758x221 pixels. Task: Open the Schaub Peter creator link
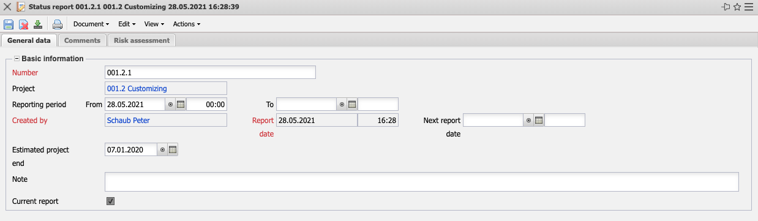pos(128,121)
